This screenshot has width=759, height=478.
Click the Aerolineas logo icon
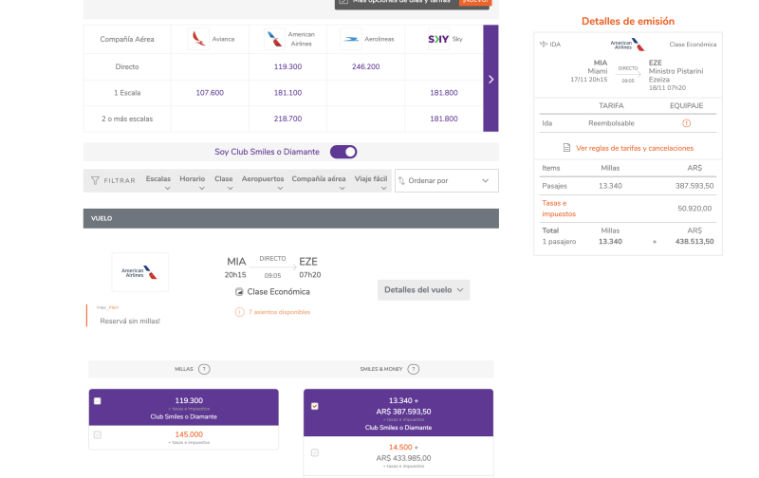click(351, 39)
